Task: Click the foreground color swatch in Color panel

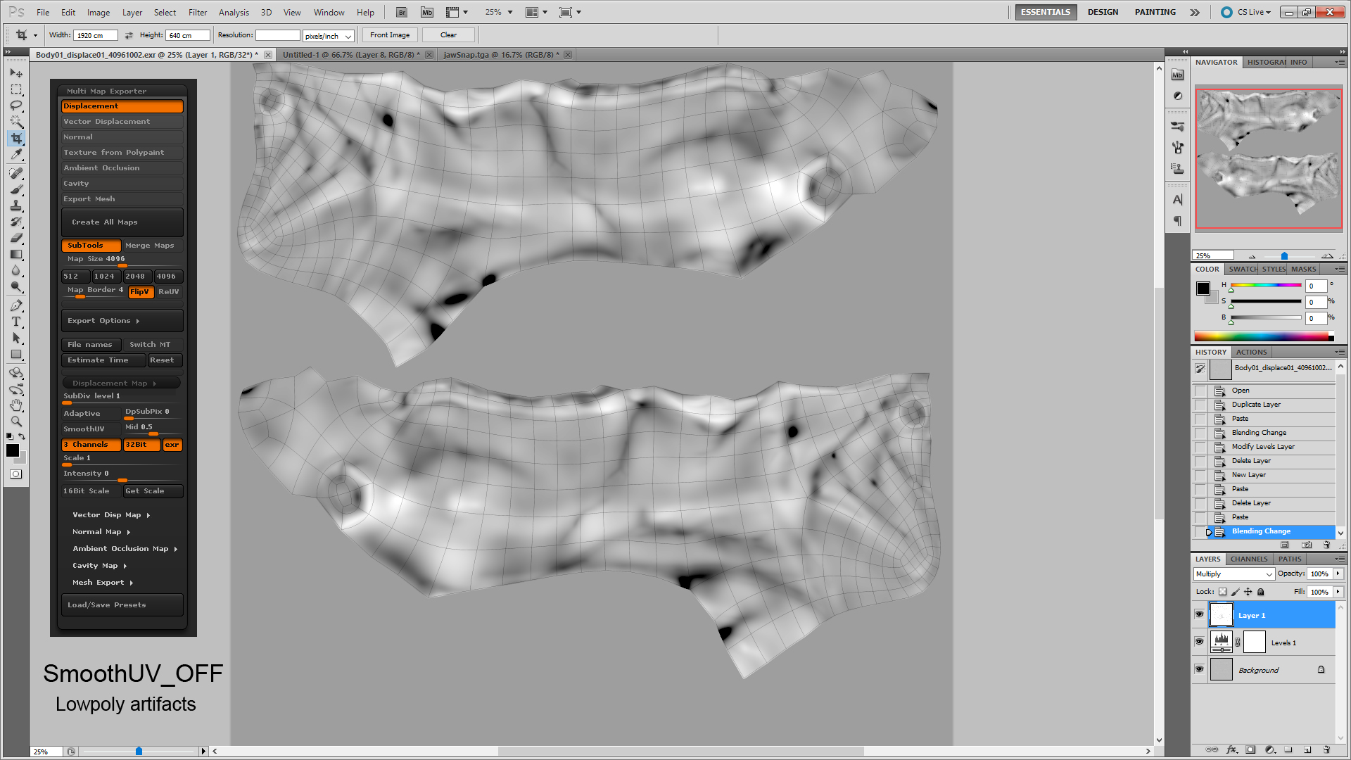Action: tap(1203, 289)
